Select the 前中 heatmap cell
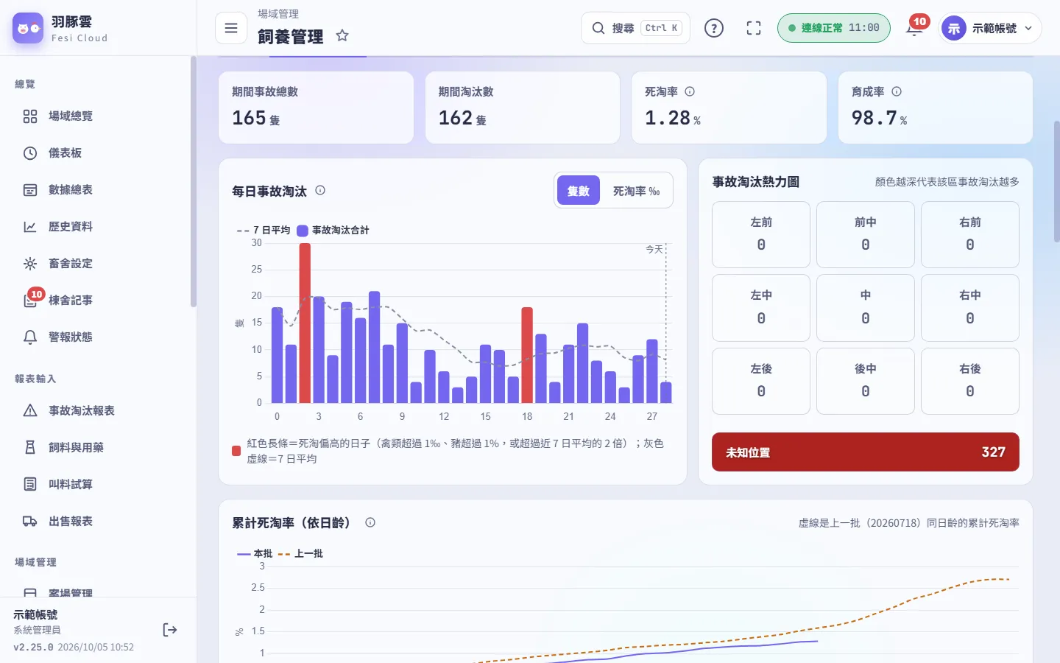 click(x=866, y=234)
